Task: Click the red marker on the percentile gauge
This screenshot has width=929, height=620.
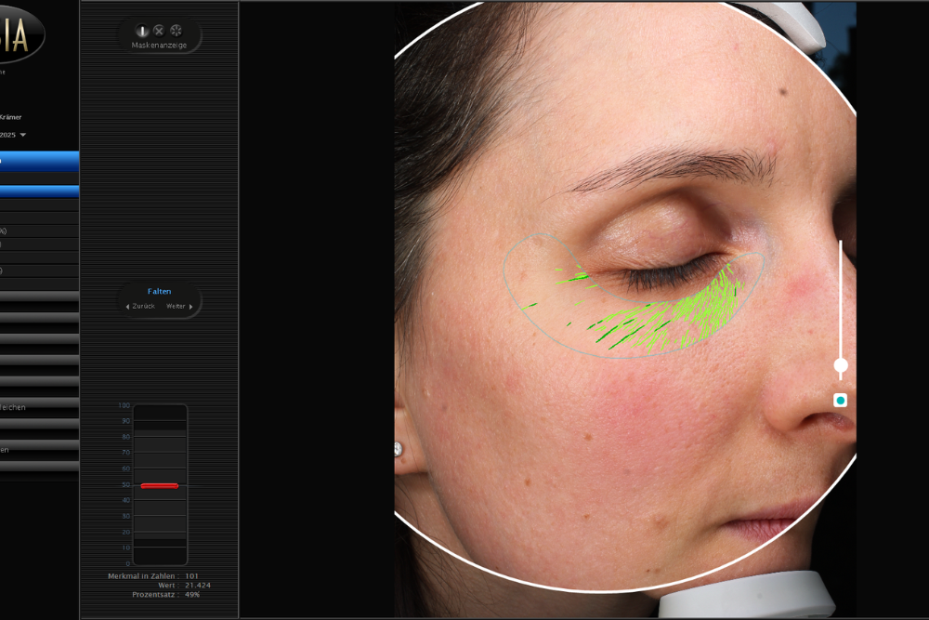Action: click(160, 485)
